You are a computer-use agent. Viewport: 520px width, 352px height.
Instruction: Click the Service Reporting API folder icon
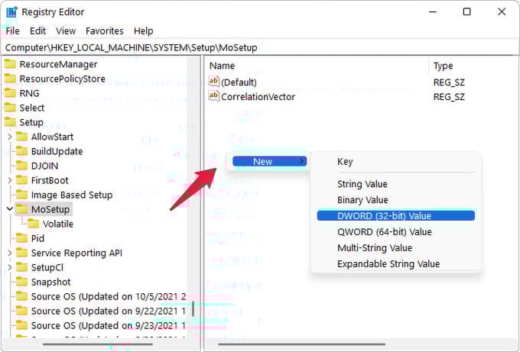[22, 253]
